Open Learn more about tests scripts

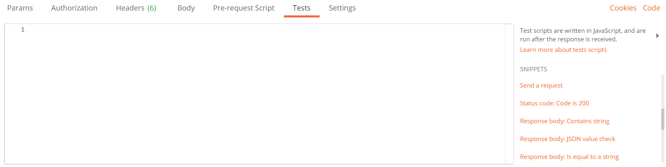pos(563,50)
